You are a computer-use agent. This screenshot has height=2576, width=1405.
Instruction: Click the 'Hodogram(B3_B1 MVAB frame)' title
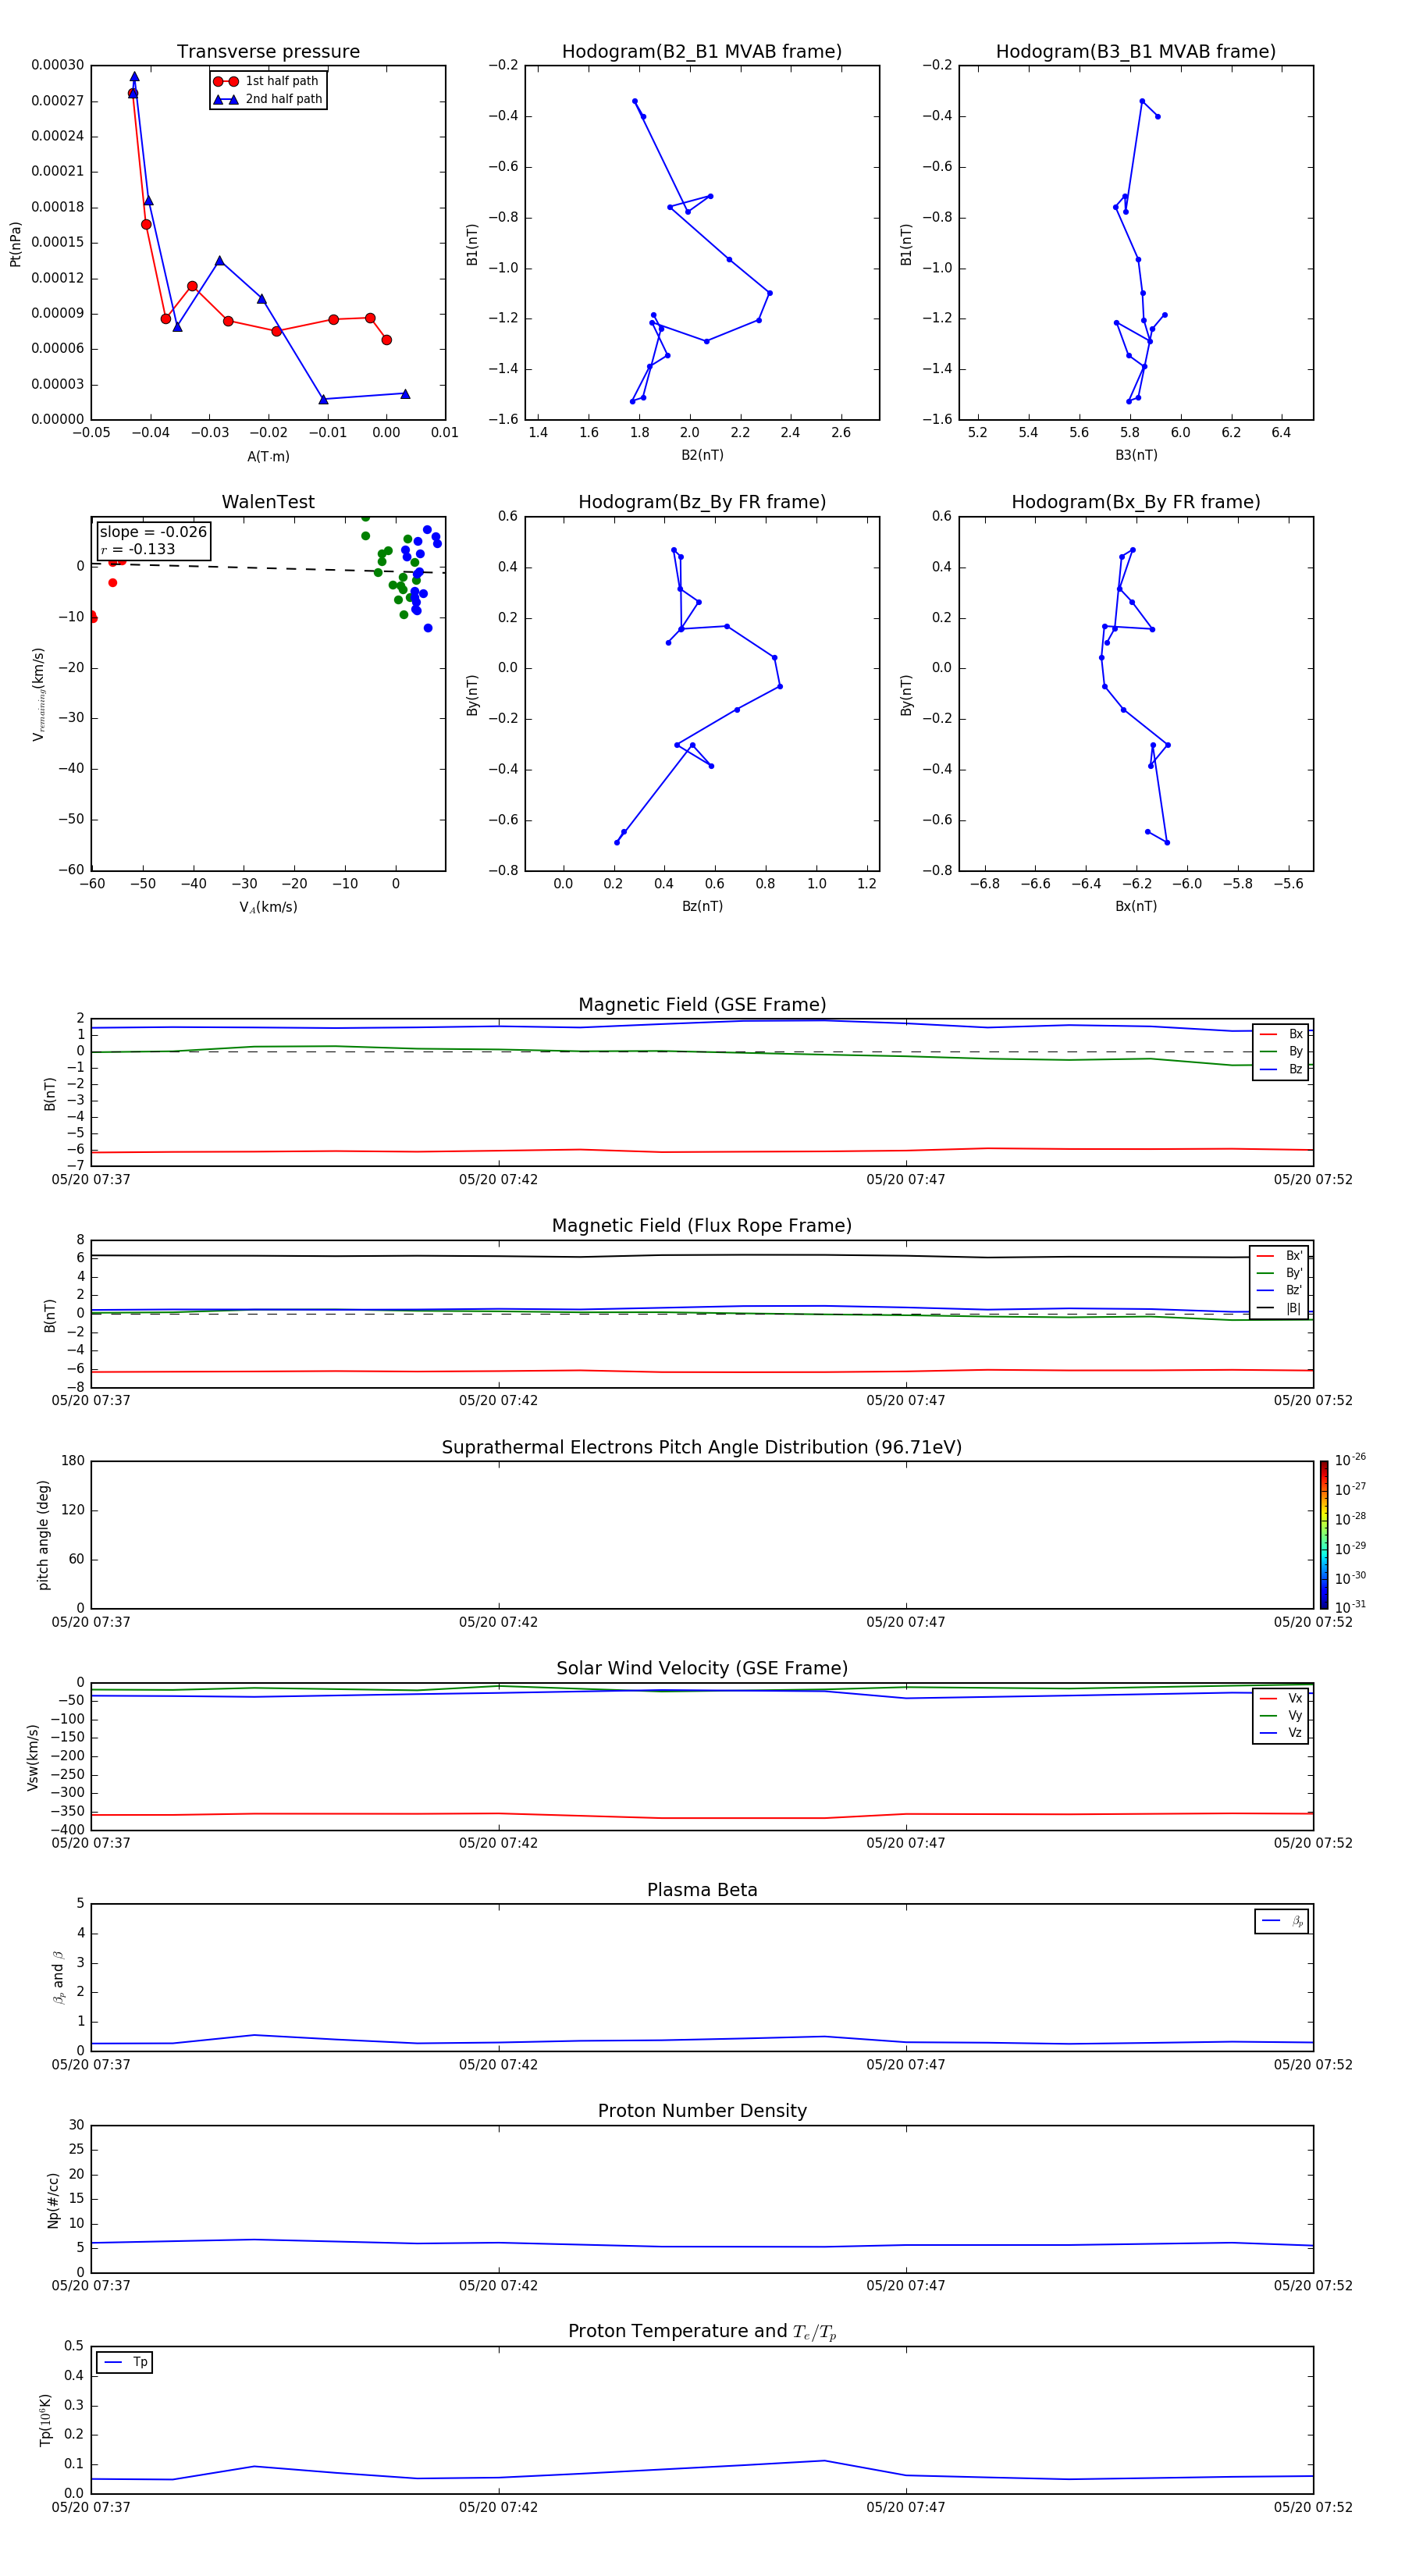click(1136, 52)
